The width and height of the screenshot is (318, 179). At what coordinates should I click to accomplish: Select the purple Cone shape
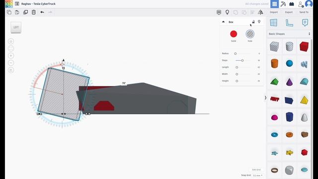coord(289,82)
